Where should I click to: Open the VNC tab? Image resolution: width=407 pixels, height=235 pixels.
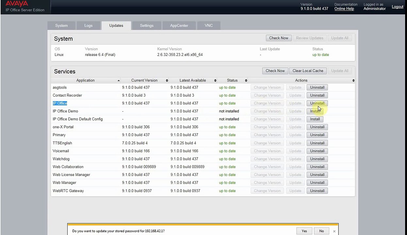coord(209,25)
